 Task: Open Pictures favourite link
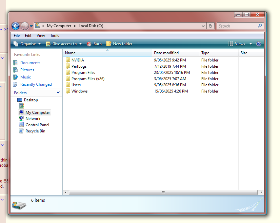27,70
